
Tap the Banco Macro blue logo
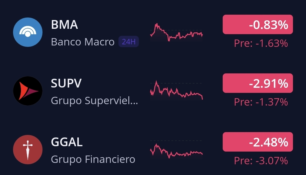[x=28, y=32]
